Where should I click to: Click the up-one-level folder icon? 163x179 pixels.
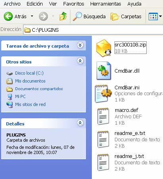point(63,16)
